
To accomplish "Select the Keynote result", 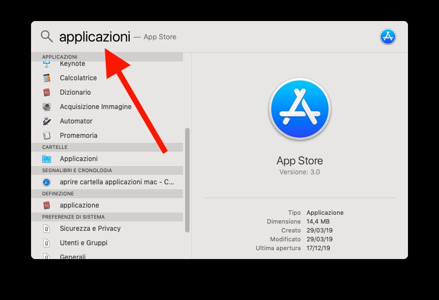I will [x=107, y=64].
